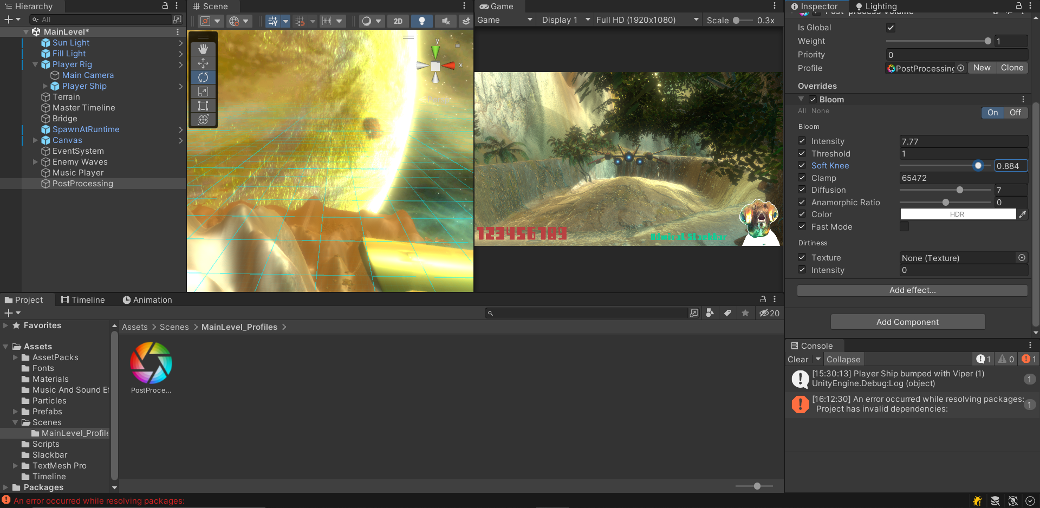Select the Rect tool in Scene overlay
The height and width of the screenshot is (508, 1040).
[203, 106]
